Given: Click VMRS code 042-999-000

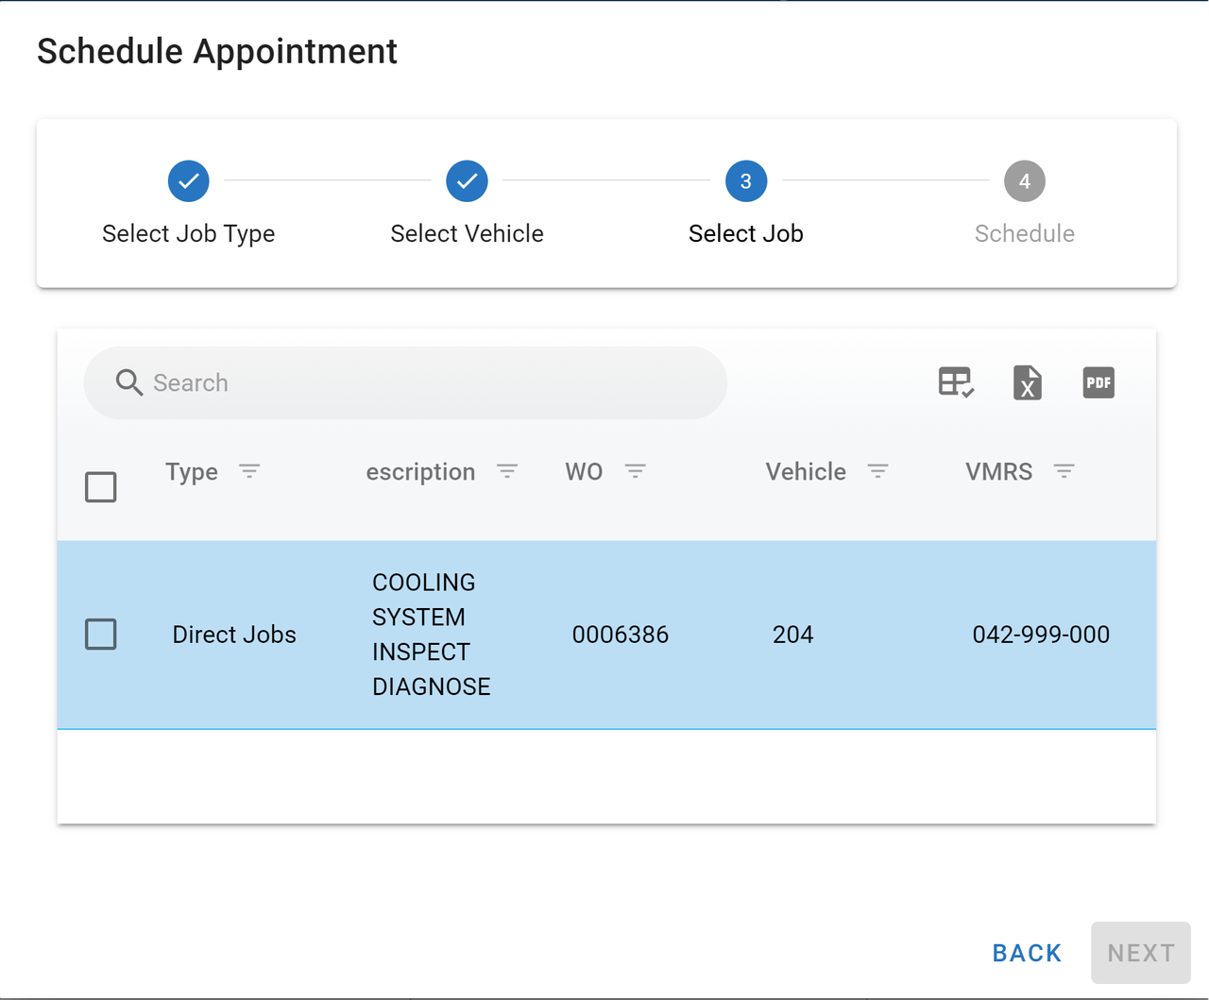Looking at the screenshot, I should click(1041, 635).
